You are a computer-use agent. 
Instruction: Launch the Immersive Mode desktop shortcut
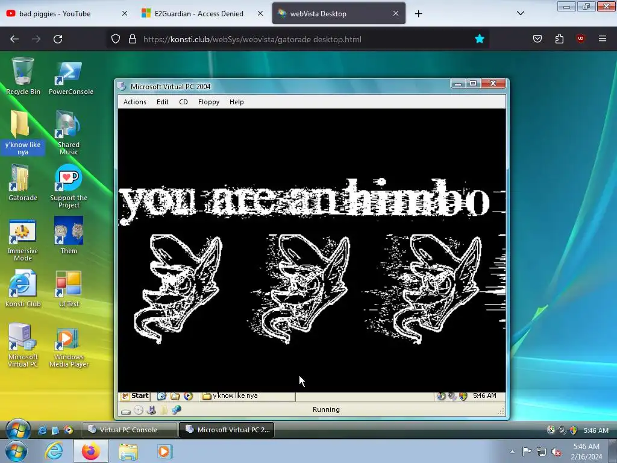coord(23,239)
